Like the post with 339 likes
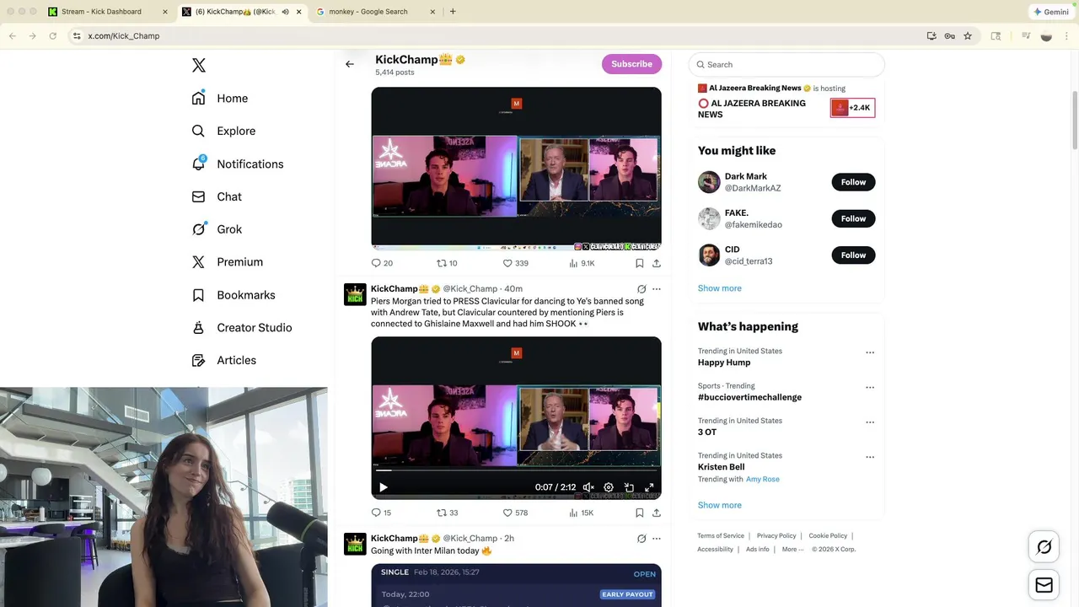The image size is (1079, 607). click(x=515, y=263)
